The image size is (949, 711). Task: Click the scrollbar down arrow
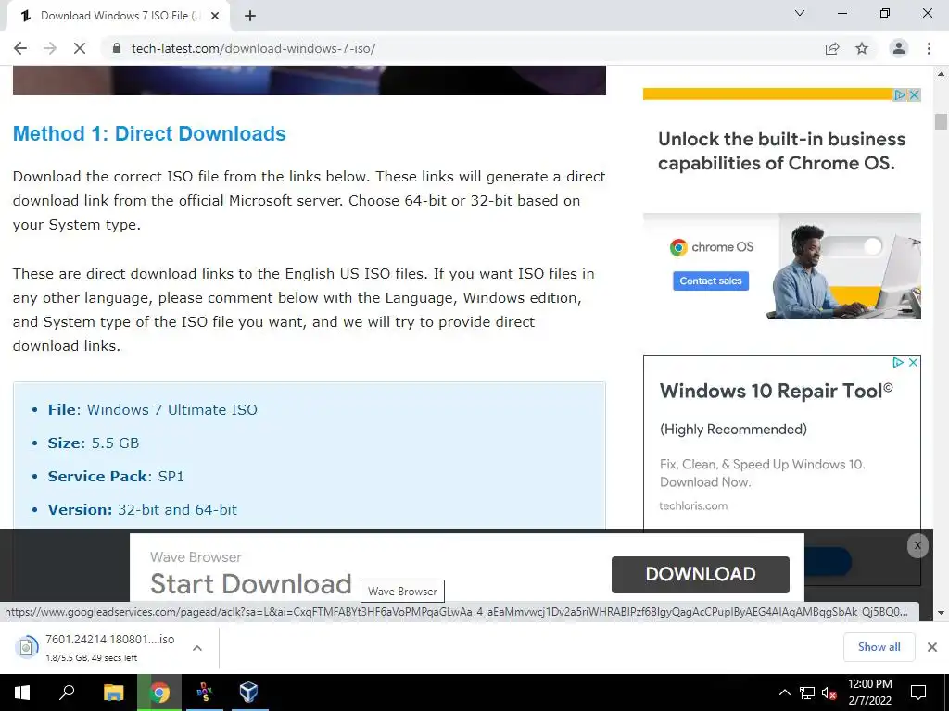pyautogui.click(x=941, y=612)
